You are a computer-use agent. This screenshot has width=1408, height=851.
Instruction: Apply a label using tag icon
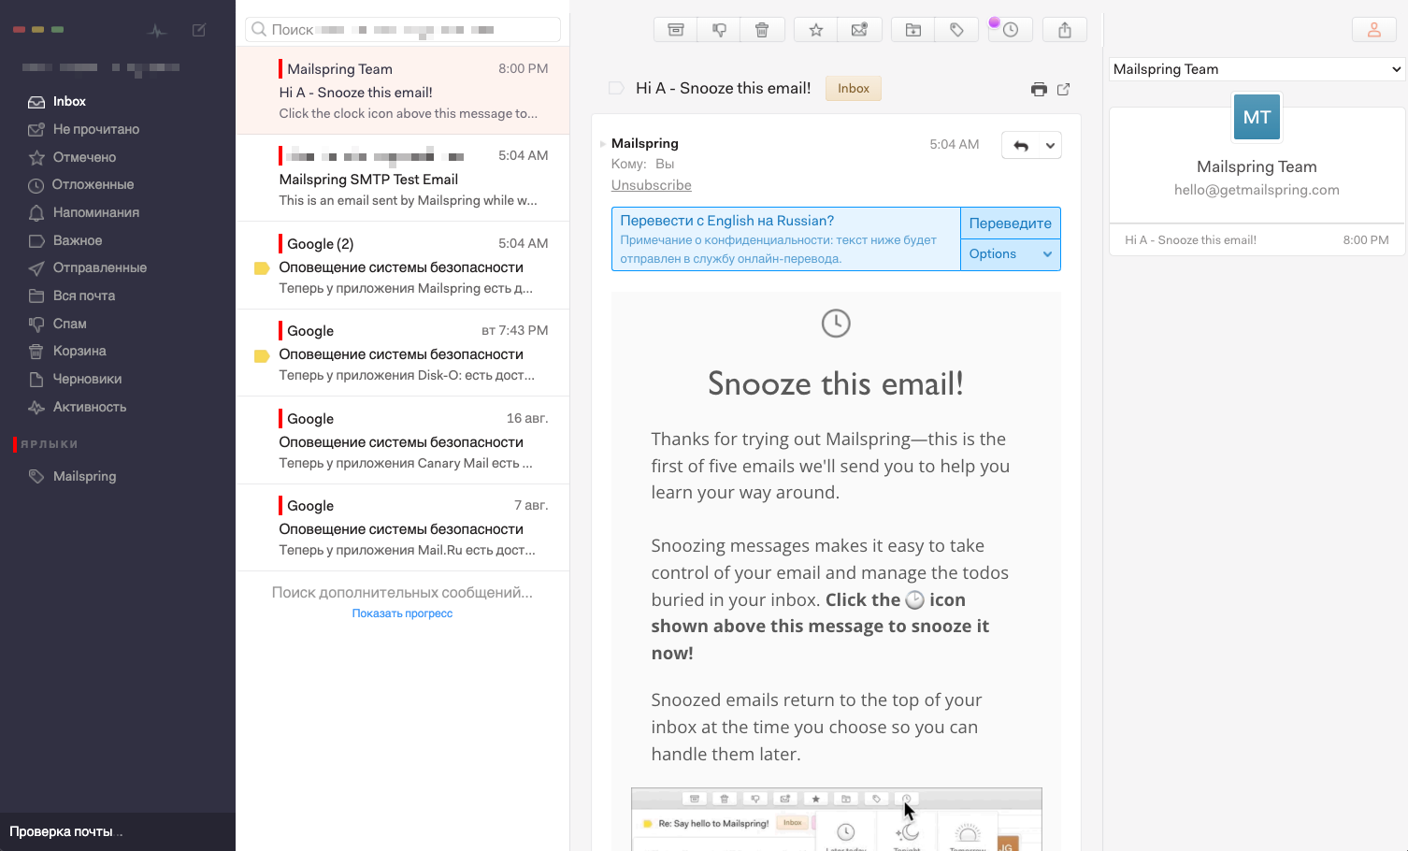tap(956, 30)
